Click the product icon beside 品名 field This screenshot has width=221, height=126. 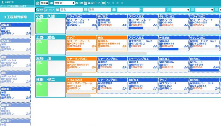(x=57, y=9)
